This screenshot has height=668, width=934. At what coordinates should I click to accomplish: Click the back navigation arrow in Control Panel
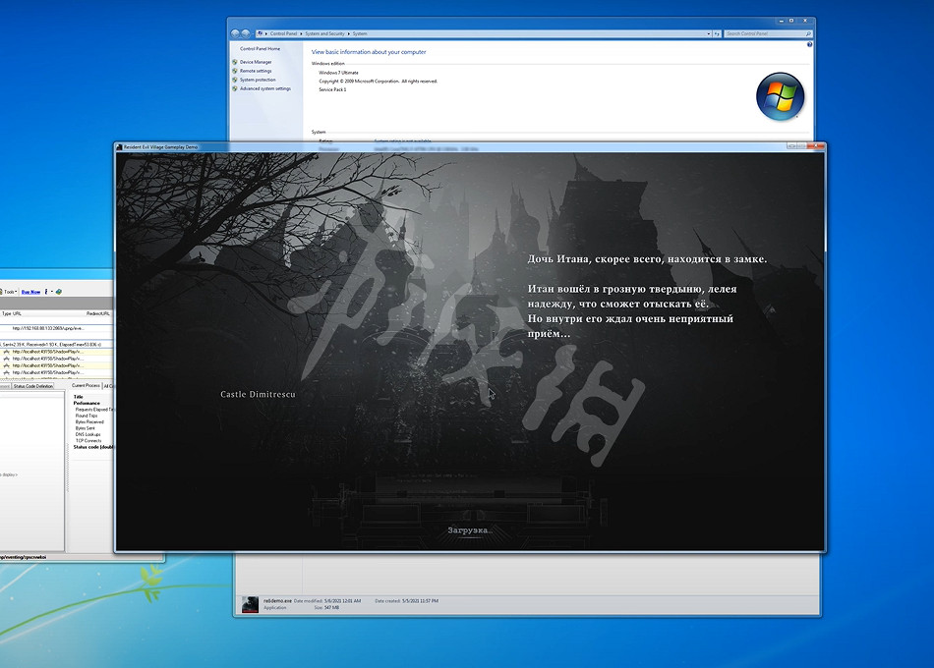(x=235, y=32)
